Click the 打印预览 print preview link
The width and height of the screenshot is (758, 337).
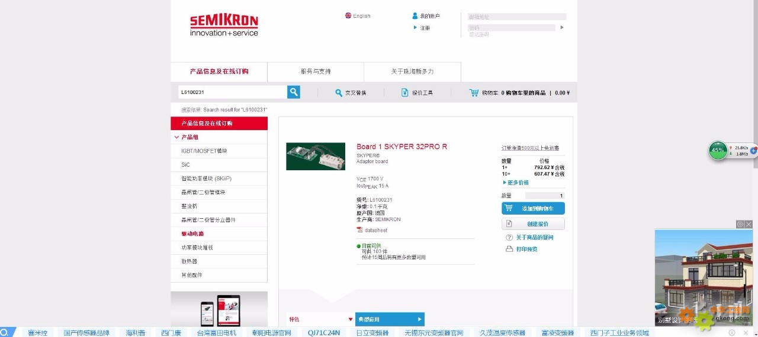pyautogui.click(x=522, y=249)
